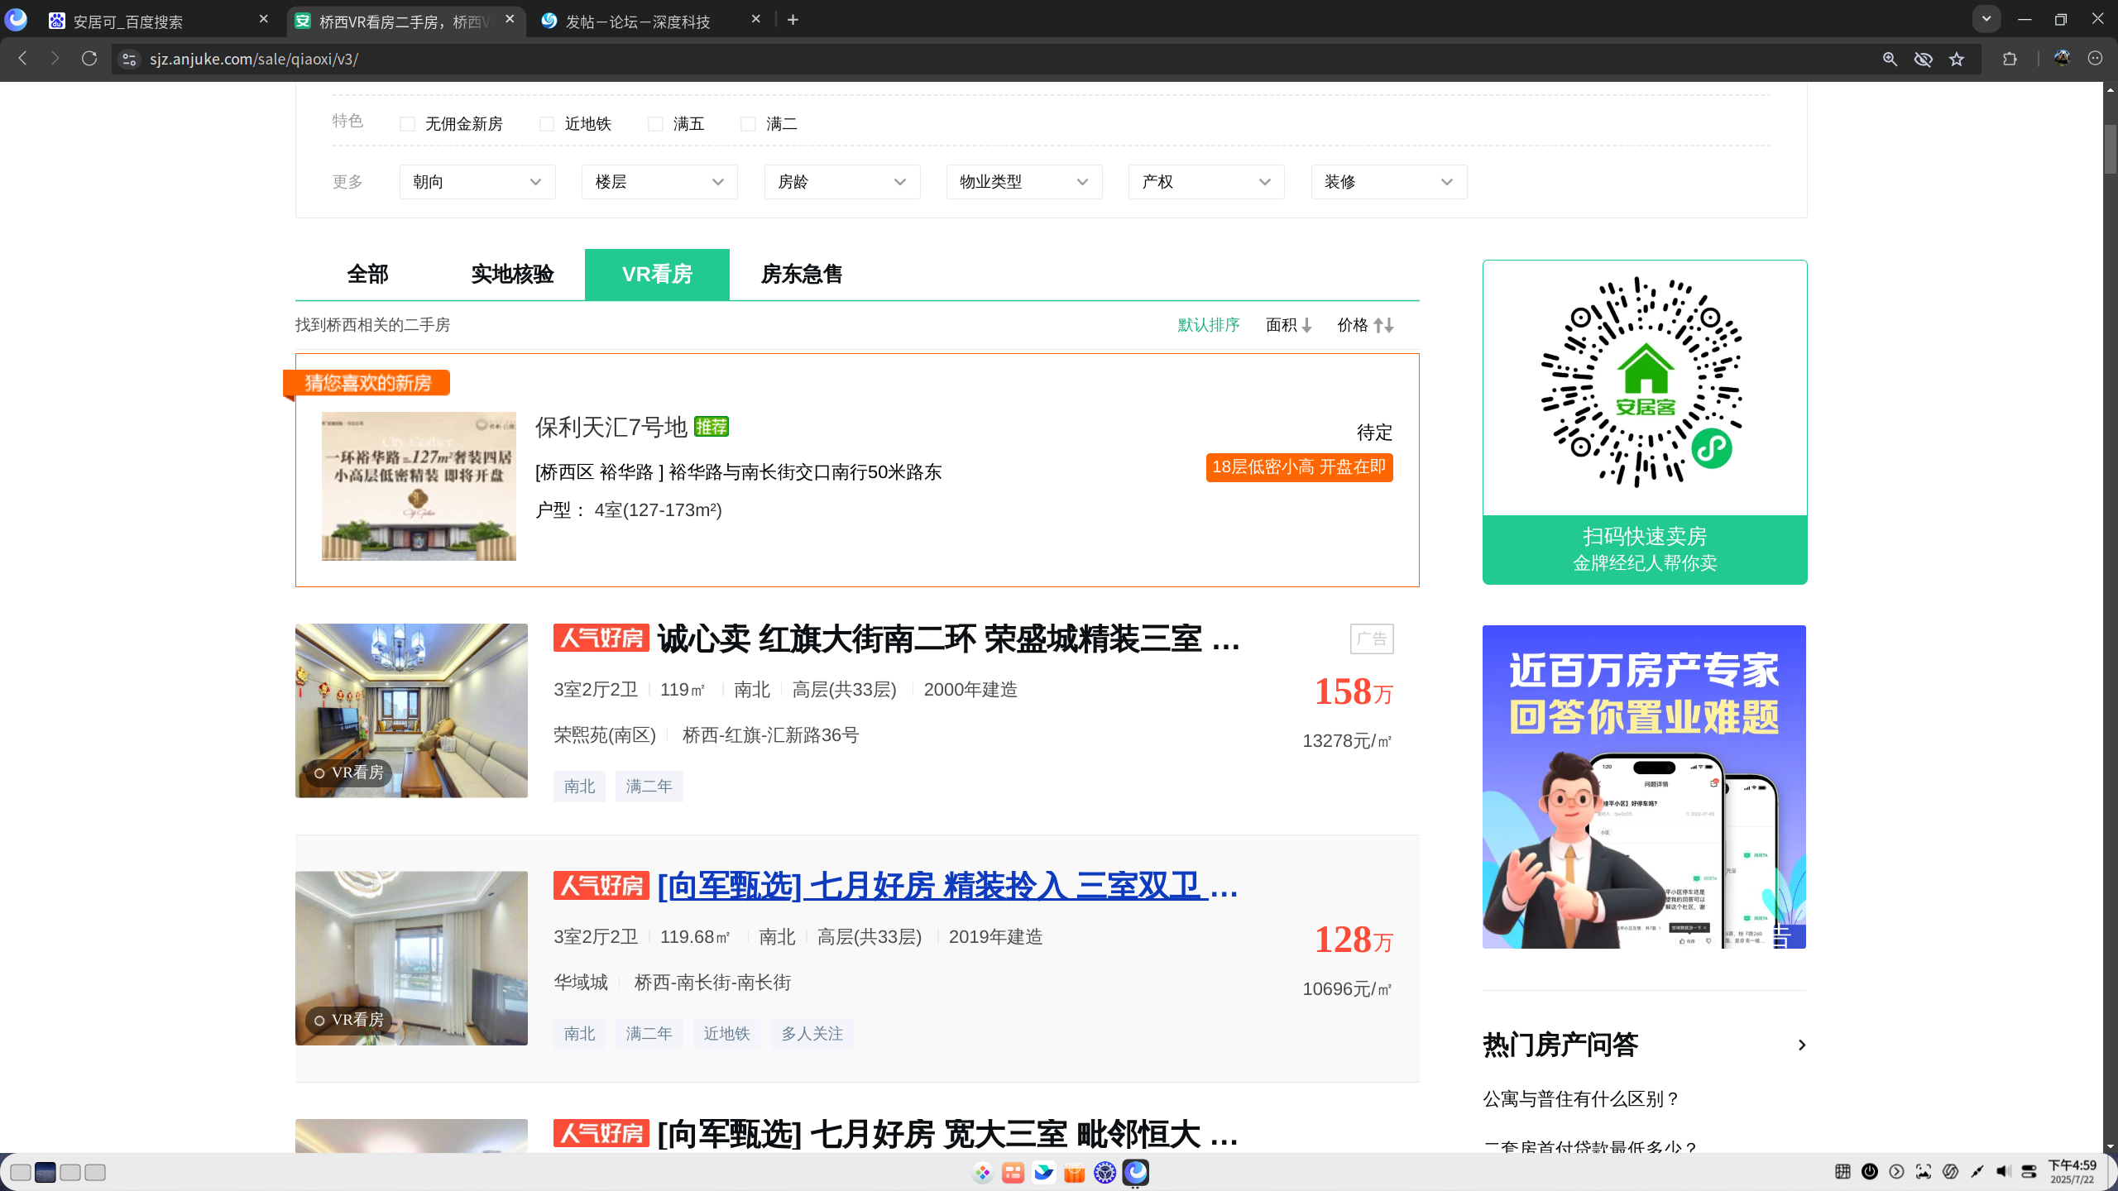Image resolution: width=2118 pixels, height=1191 pixels.
Task: Switch to the 全部 listings tab
Action: [x=367, y=275]
